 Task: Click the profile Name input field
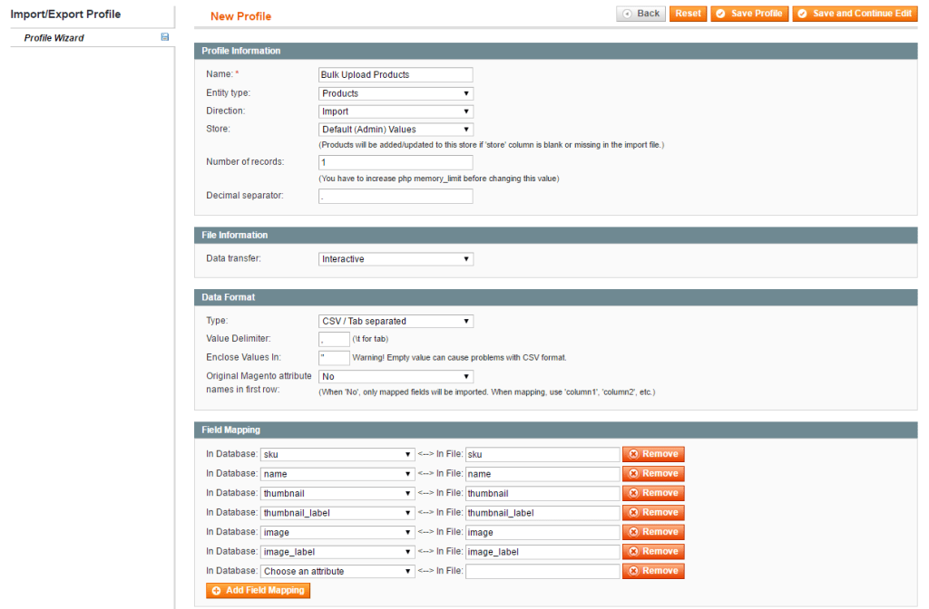[x=396, y=74]
